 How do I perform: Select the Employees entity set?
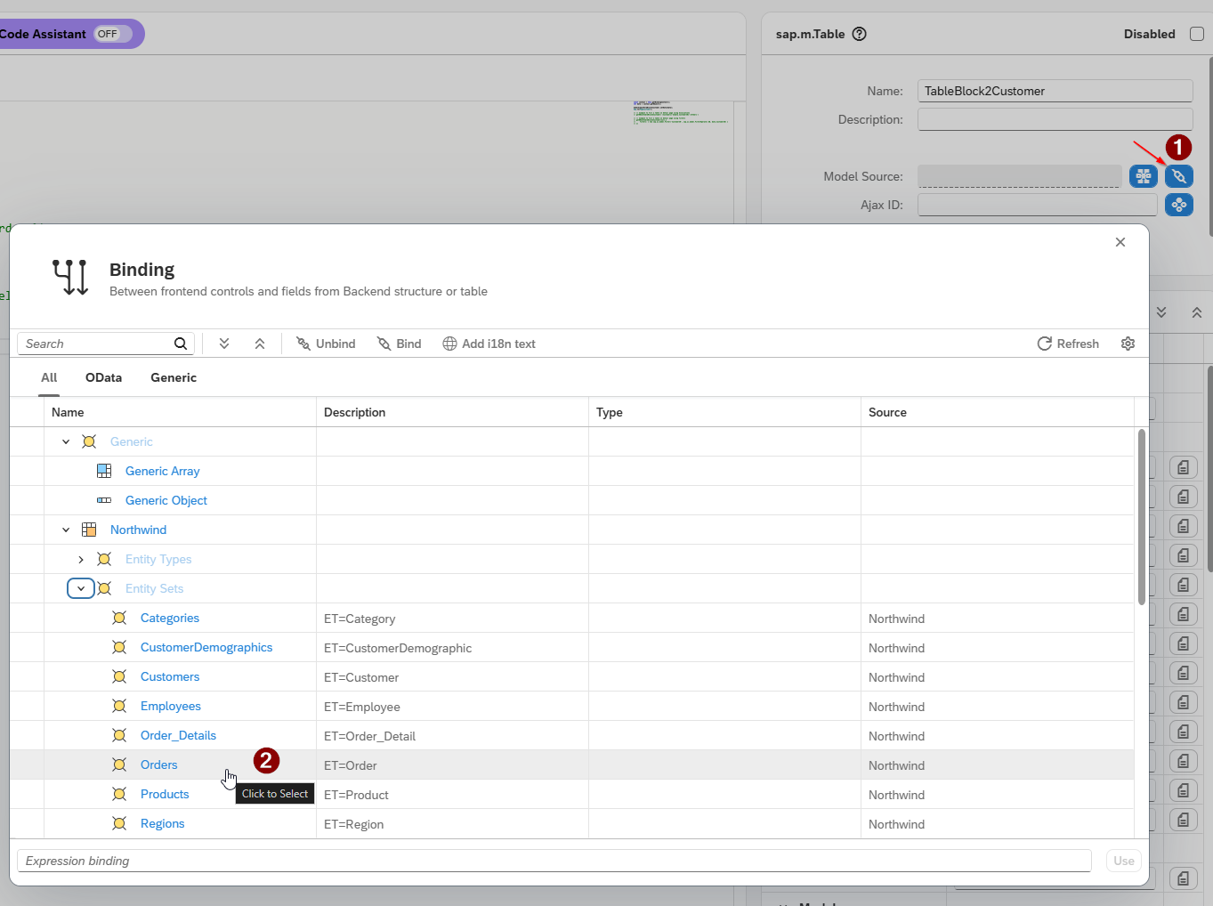[x=171, y=706]
